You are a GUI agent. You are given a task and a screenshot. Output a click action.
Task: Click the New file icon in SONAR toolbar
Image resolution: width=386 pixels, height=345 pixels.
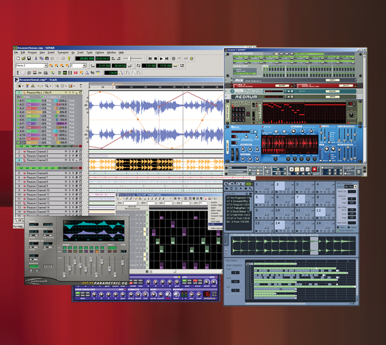(18, 58)
